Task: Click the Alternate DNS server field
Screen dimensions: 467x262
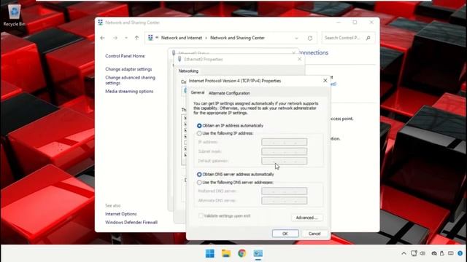Action: click(284, 201)
